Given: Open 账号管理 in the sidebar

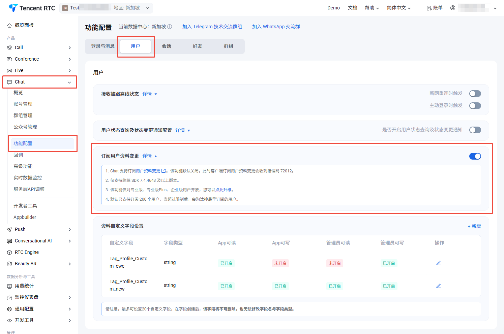Looking at the screenshot, I should pos(23,104).
